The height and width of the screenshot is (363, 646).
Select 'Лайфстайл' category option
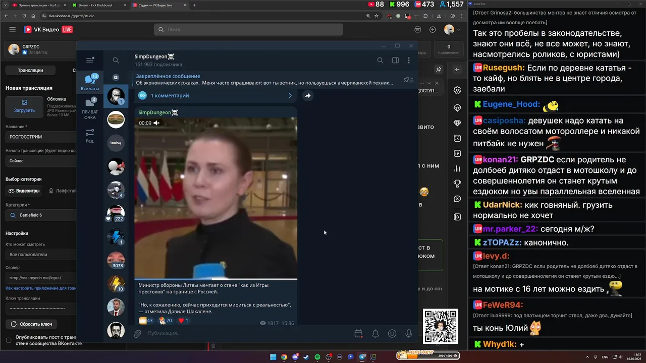point(62,191)
